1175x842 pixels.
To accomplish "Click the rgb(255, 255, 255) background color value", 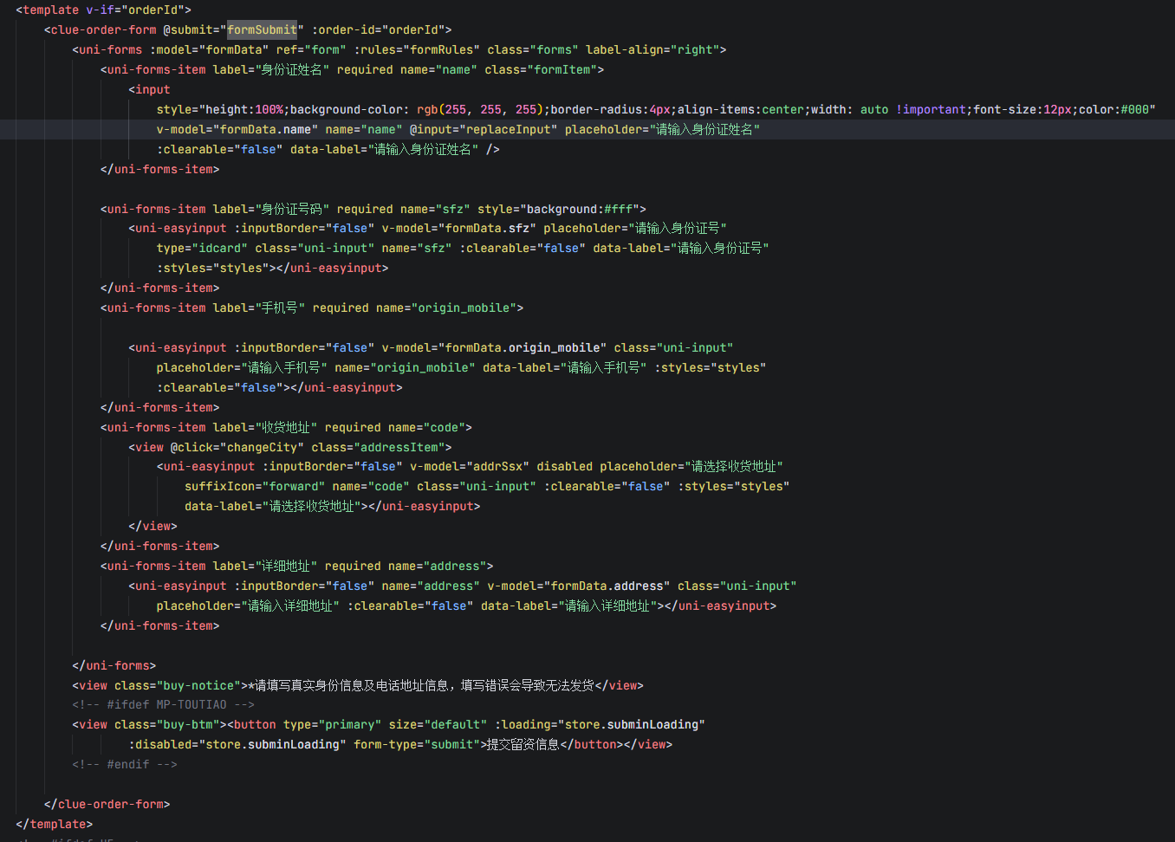I will tap(479, 109).
